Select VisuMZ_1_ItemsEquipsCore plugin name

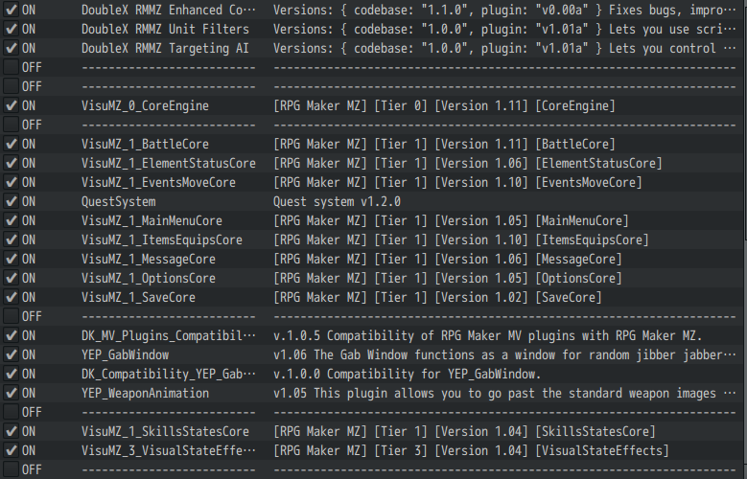[161, 239]
